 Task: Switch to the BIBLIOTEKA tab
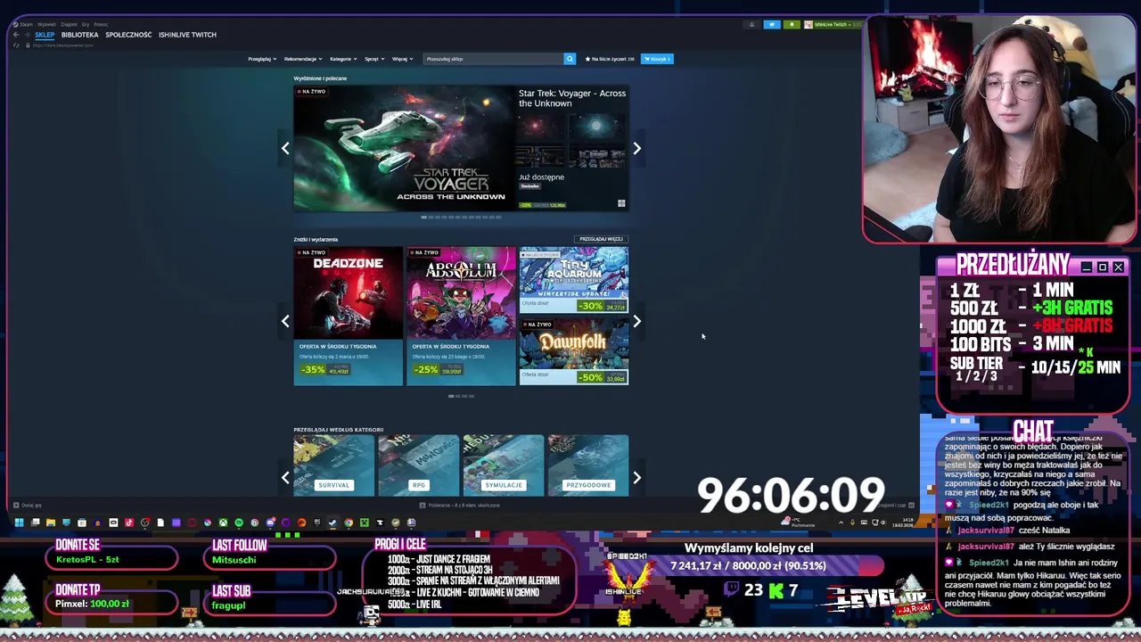tap(79, 35)
